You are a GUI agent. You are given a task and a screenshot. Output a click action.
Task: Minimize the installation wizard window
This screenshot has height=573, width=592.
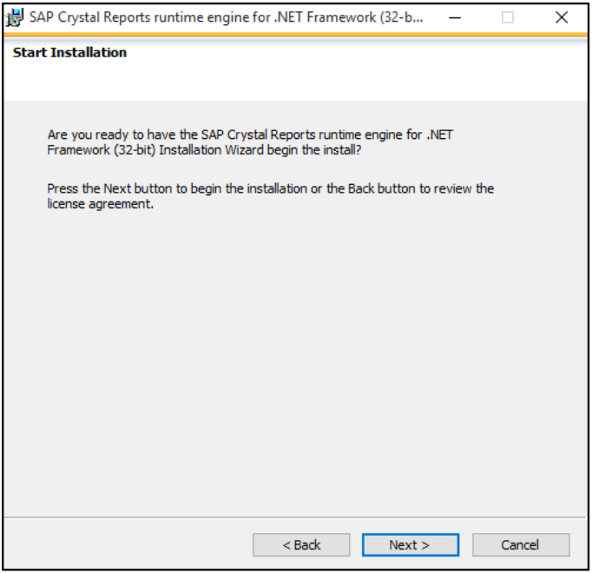456,17
